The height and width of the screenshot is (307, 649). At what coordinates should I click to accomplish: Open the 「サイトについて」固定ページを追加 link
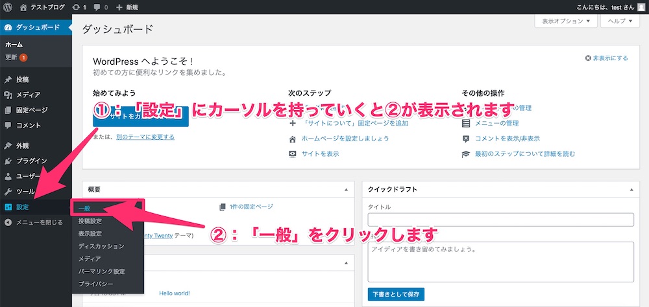(x=355, y=123)
